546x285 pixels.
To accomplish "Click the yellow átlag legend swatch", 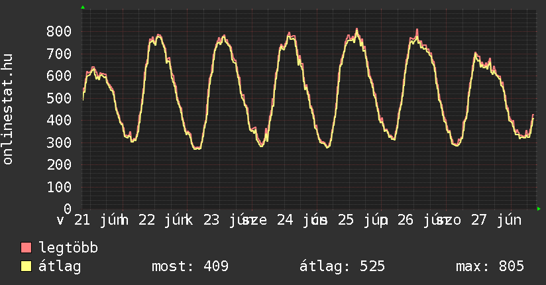I will (x=26, y=266).
